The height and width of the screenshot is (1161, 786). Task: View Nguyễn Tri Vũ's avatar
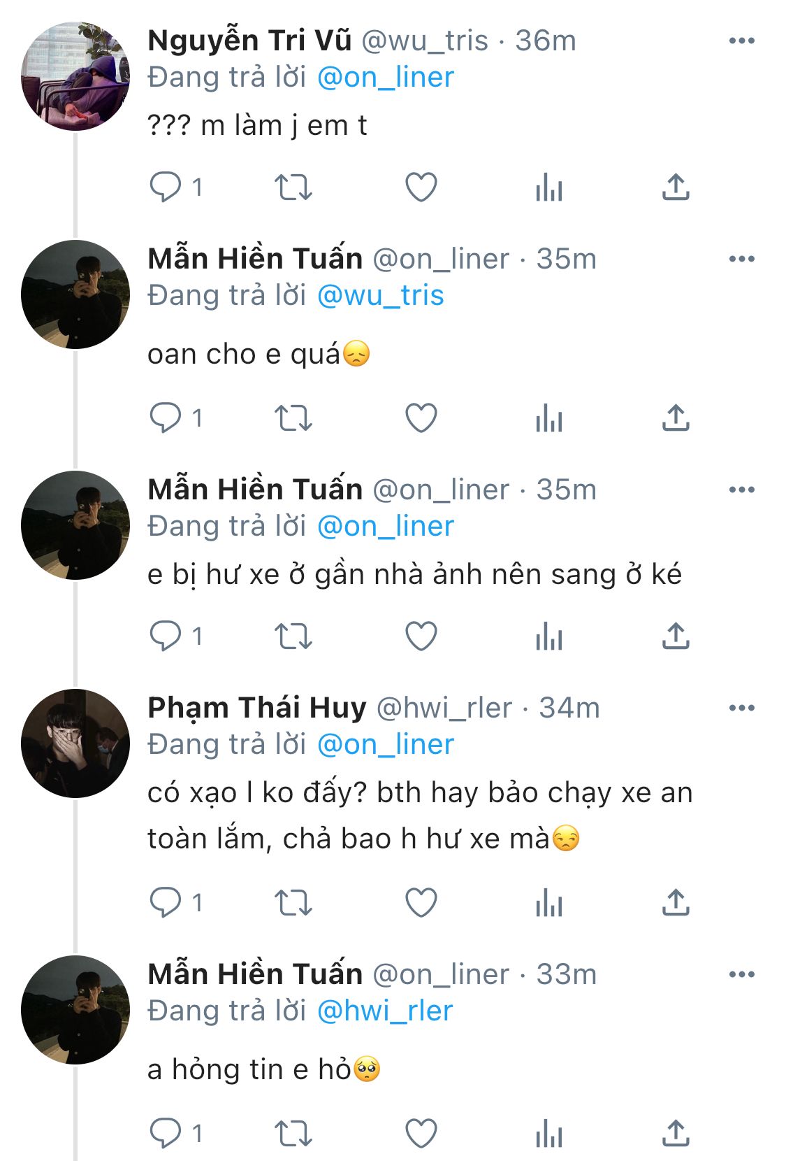[75, 76]
